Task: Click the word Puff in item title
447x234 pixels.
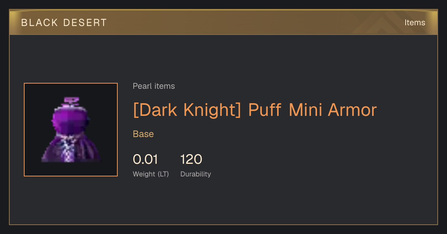Action: 264,110
